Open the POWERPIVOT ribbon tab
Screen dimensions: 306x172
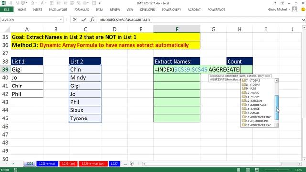click(x=216, y=10)
